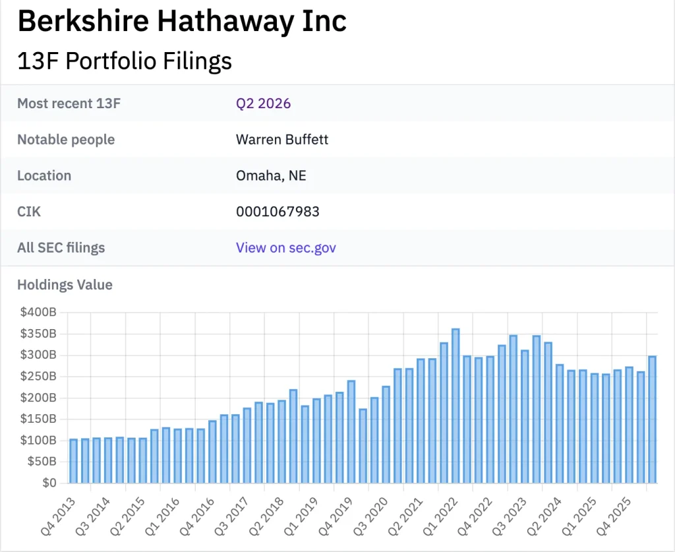Click the 'Q3 2020' x-axis label

point(371,516)
